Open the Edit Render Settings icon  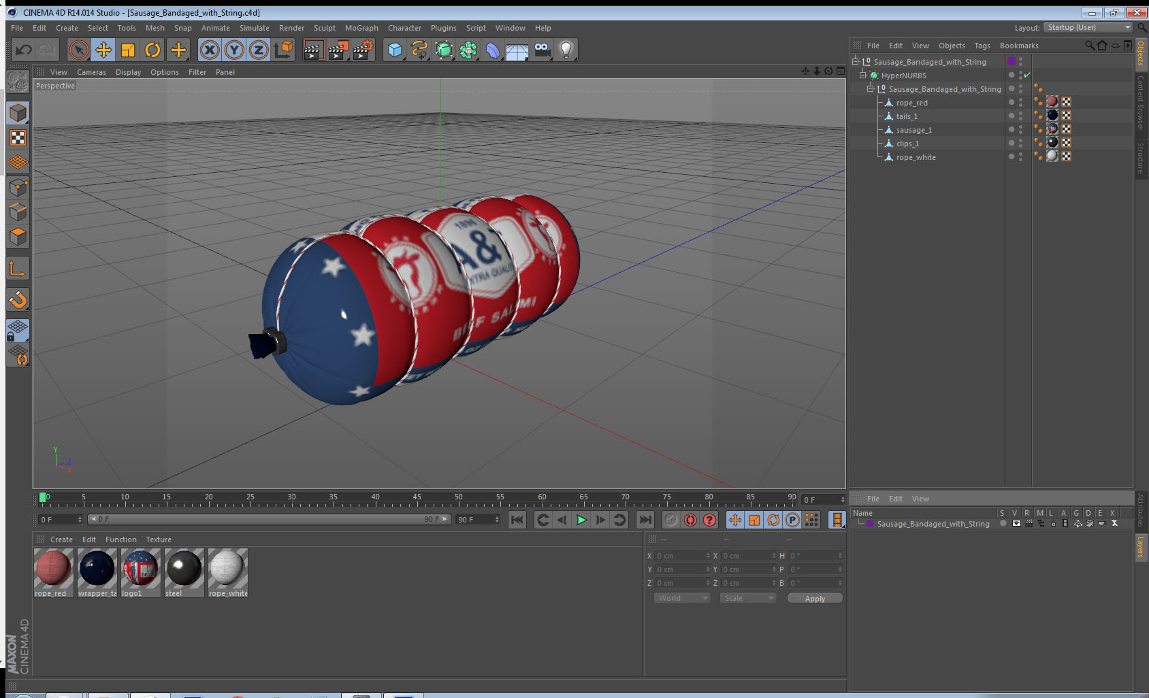point(363,50)
